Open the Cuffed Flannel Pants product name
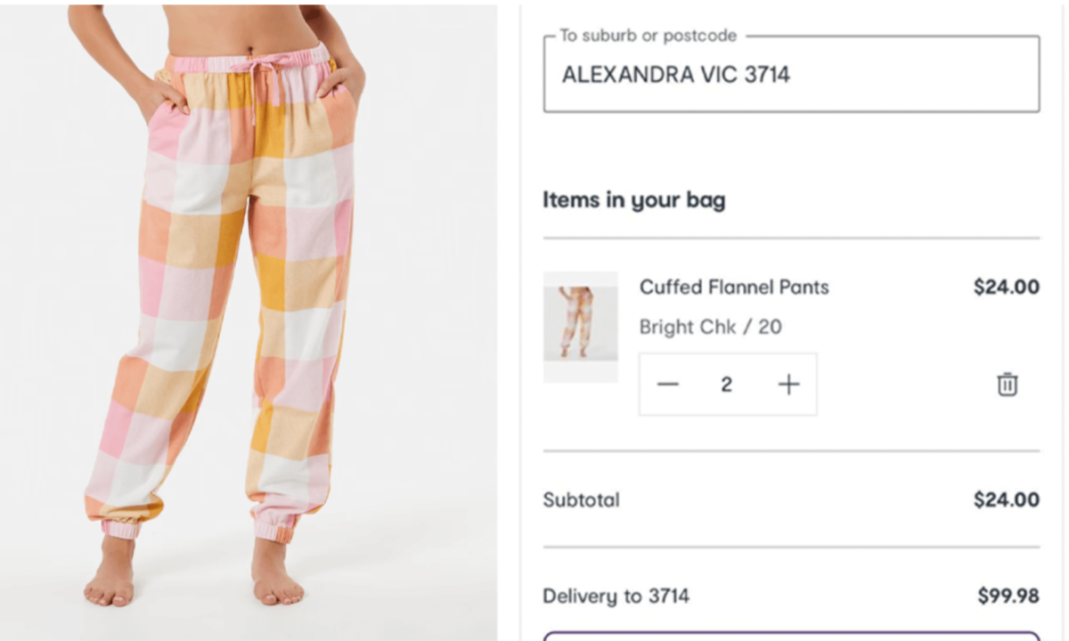The height and width of the screenshot is (641, 1069). 734,287
